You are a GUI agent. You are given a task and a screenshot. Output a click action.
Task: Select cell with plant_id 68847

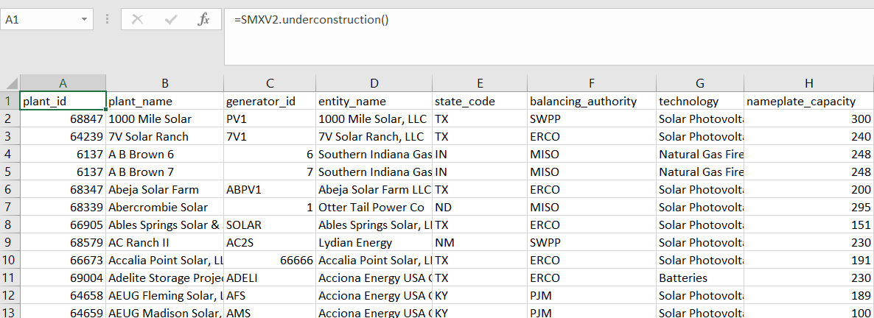point(63,119)
